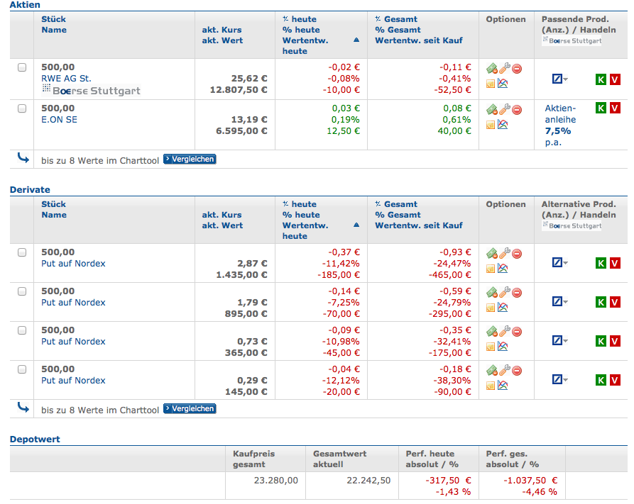634x504 pixels.
Task: Click the sell money icon for first Put auf Nordex
Action: click(x=491, y=252)
